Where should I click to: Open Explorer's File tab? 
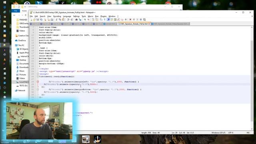pyautogui.click(x=16, y=11)
